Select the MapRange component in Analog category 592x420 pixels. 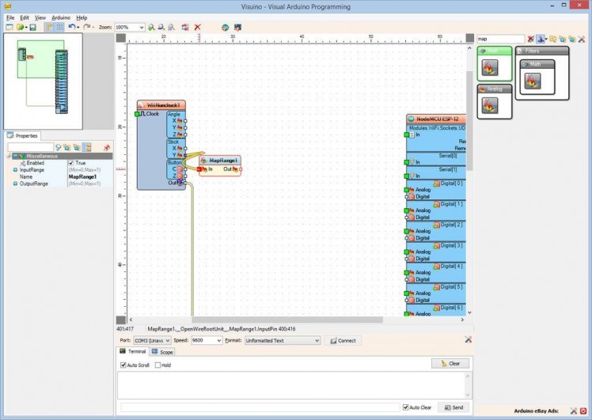(489, 105)
